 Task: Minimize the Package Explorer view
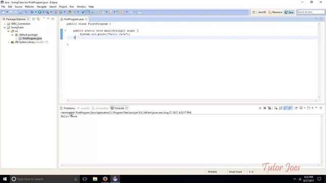pos(48,19)
